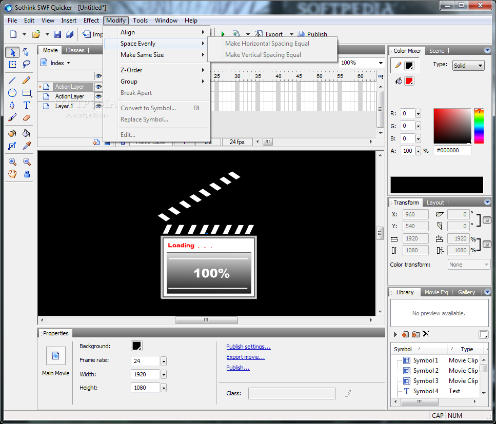Open the Effect menu
The height and width of the screenshot is (424, 496).
(x=91, y=20)
